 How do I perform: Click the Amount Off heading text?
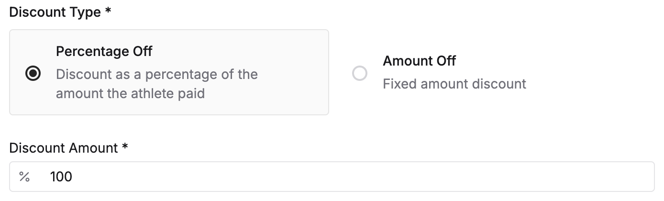pos(419,61)
